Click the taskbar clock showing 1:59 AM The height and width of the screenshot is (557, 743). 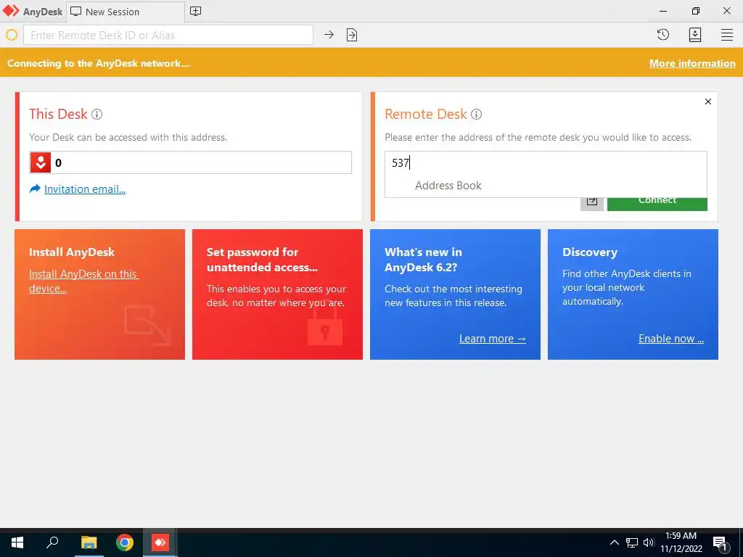[681, 542]
